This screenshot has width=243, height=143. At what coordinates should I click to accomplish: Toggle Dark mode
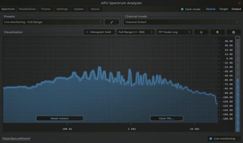[191, 9]
